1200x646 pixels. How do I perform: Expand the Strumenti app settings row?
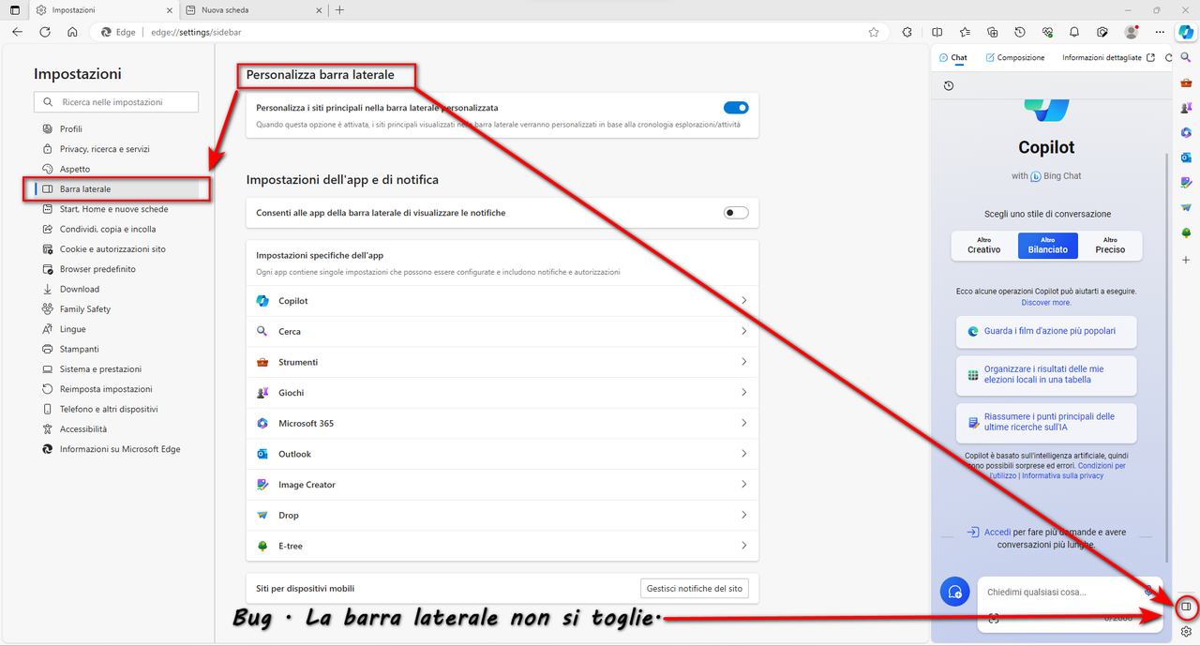click(x=502, y=362)
